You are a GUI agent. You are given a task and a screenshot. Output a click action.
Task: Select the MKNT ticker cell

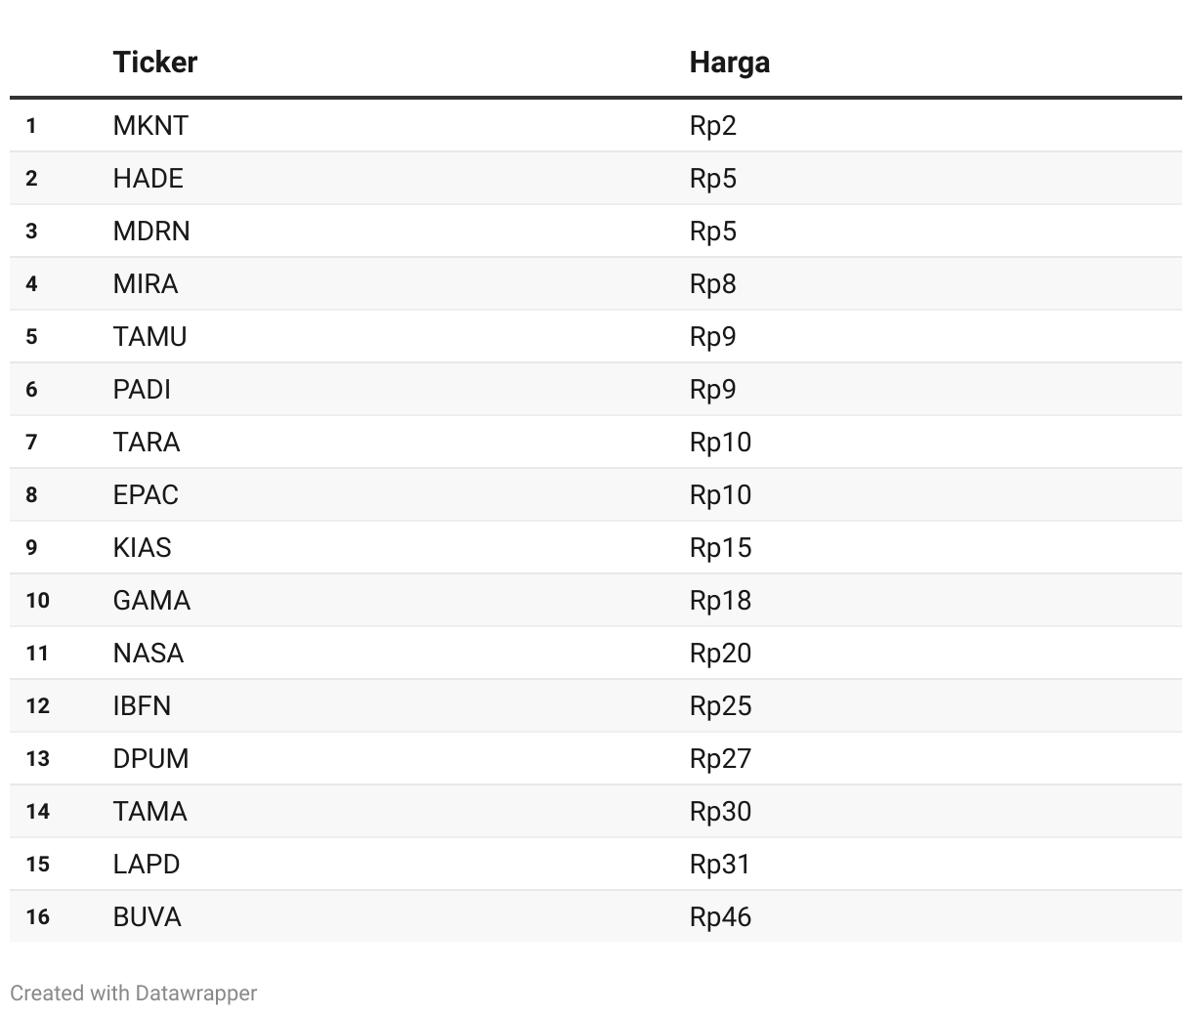[150, 126]
